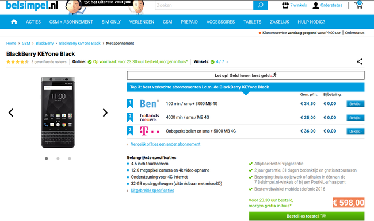Open Uitgebreide specificaties link
Viewport: 374px width, 221px height.
point(152,191)
